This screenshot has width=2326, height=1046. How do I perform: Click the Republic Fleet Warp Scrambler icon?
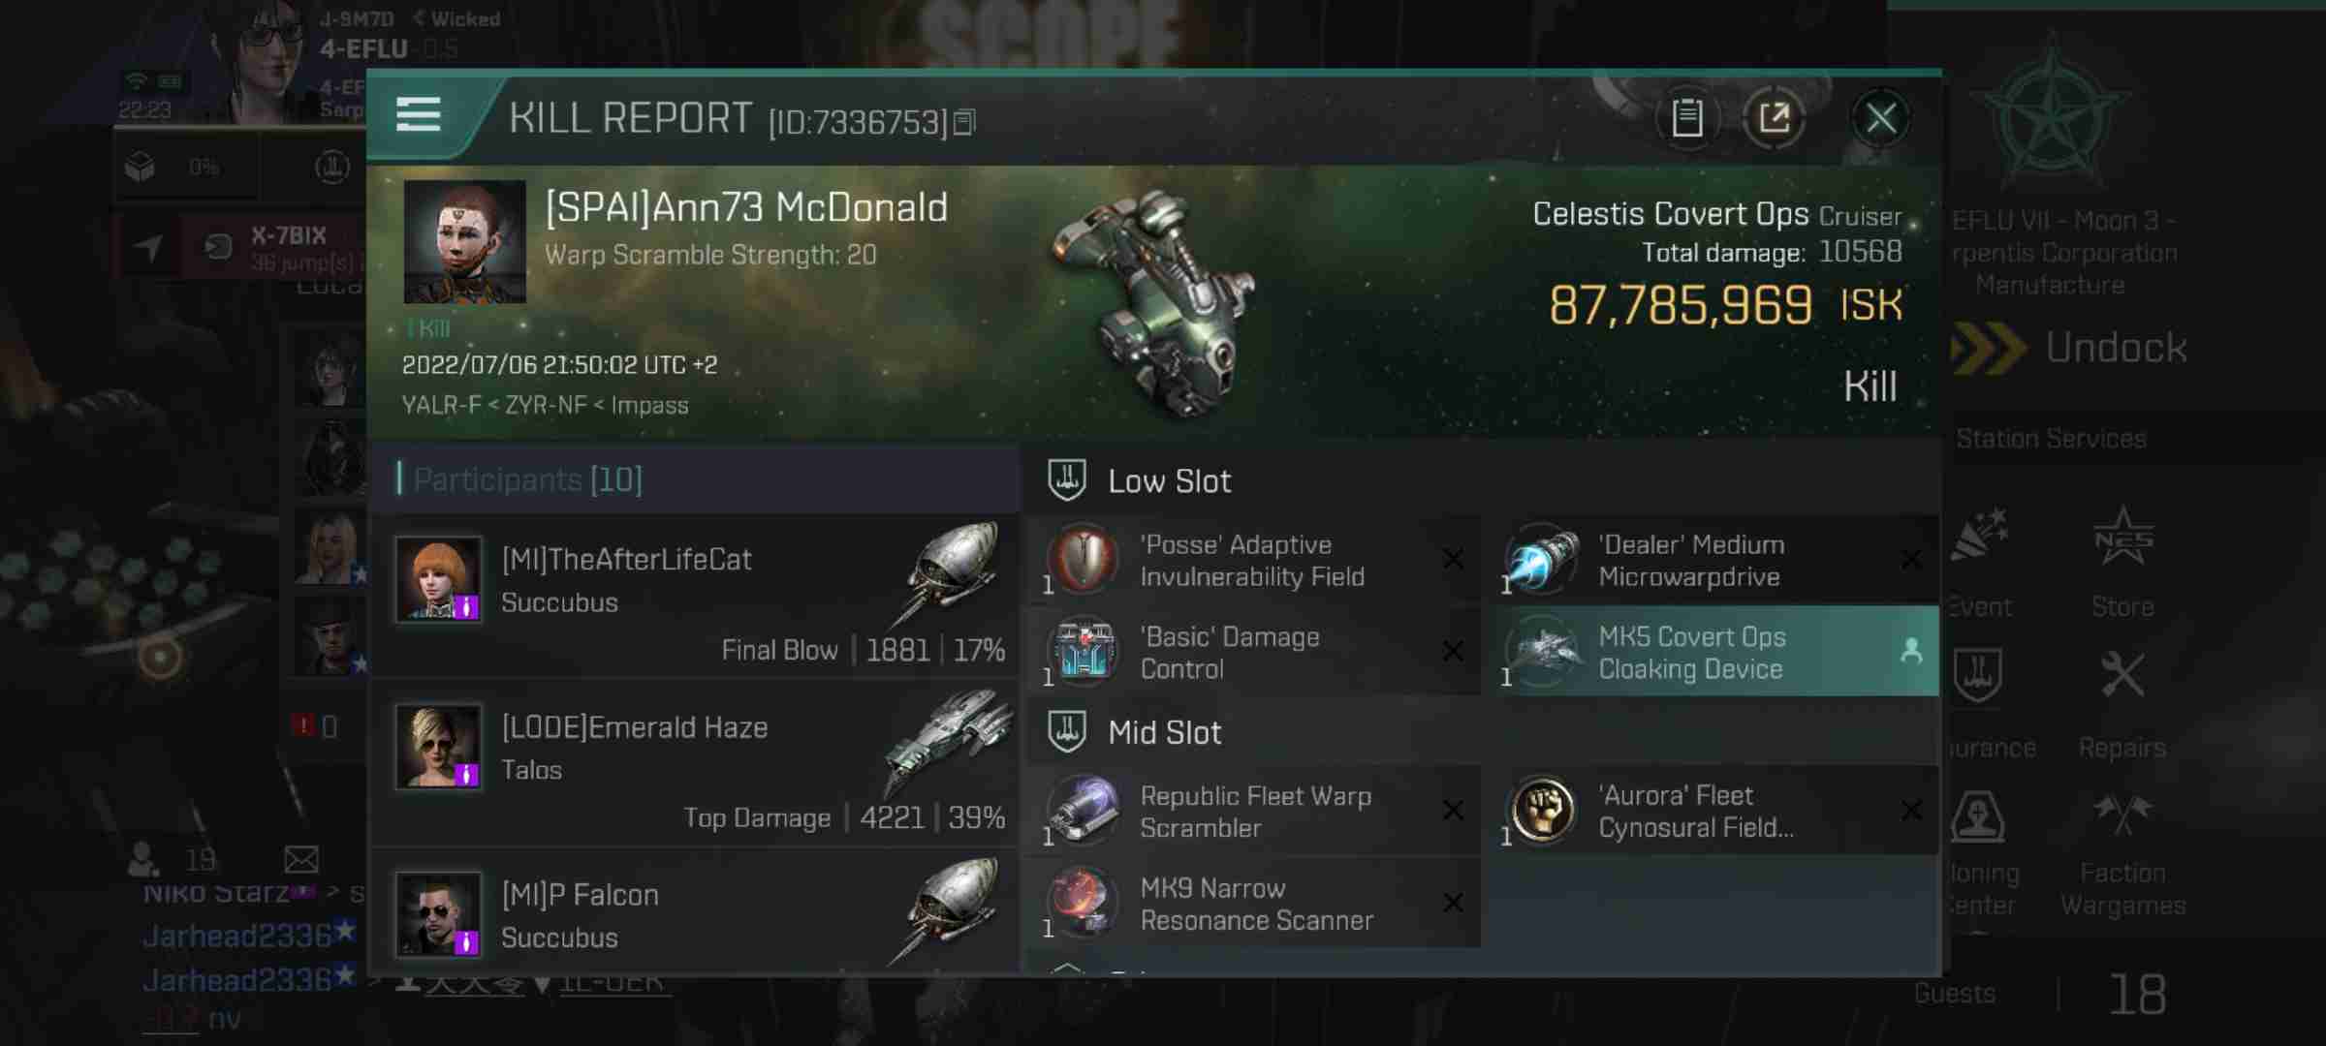(1082, 812)
